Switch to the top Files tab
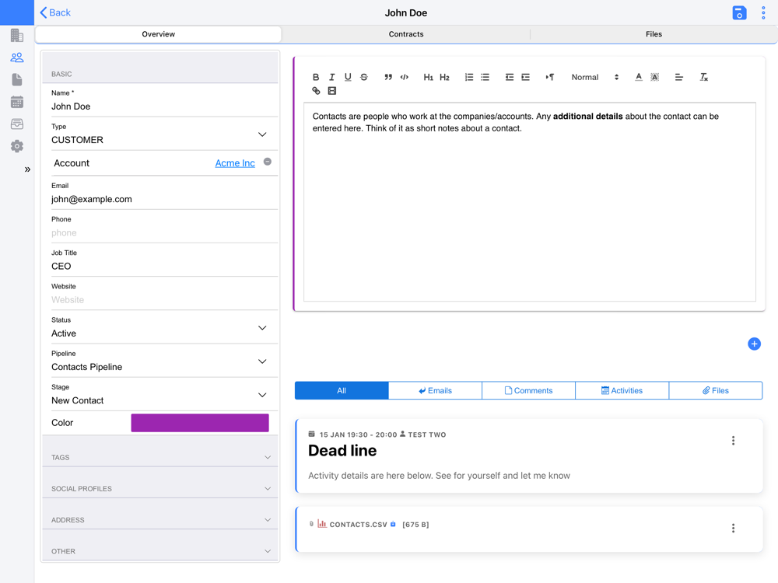This screenshot has height=583, width=778. (x=654, y=34)
